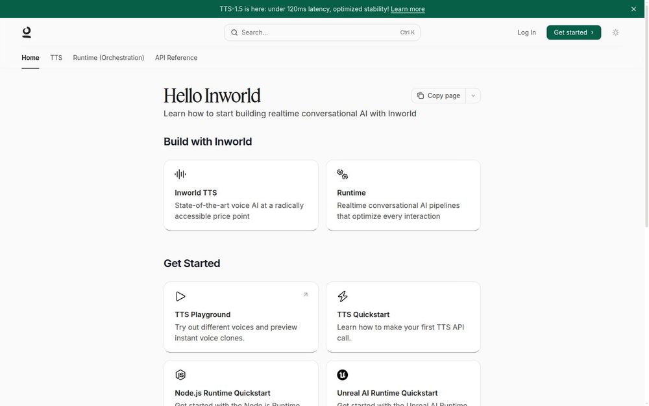Image resolution: width=649 pixels, height=406 pixels.
Task: Click the Runtime gears icon
Action: pyautogui.click(x=342, y=174)
